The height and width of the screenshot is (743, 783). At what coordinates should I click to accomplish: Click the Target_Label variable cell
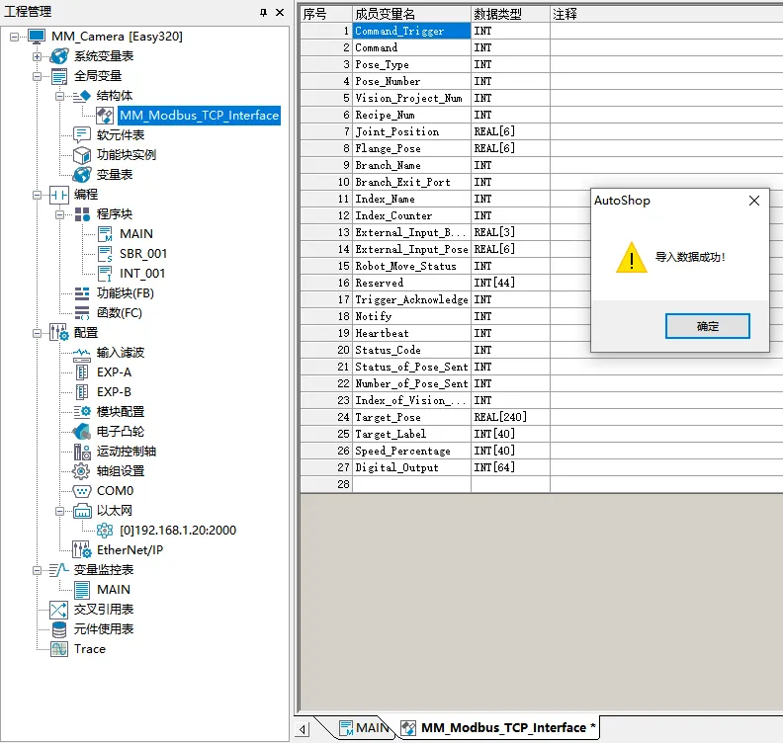click(411, 434)
